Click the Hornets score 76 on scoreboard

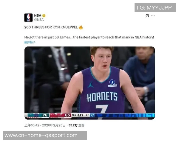tap(45, 115)
